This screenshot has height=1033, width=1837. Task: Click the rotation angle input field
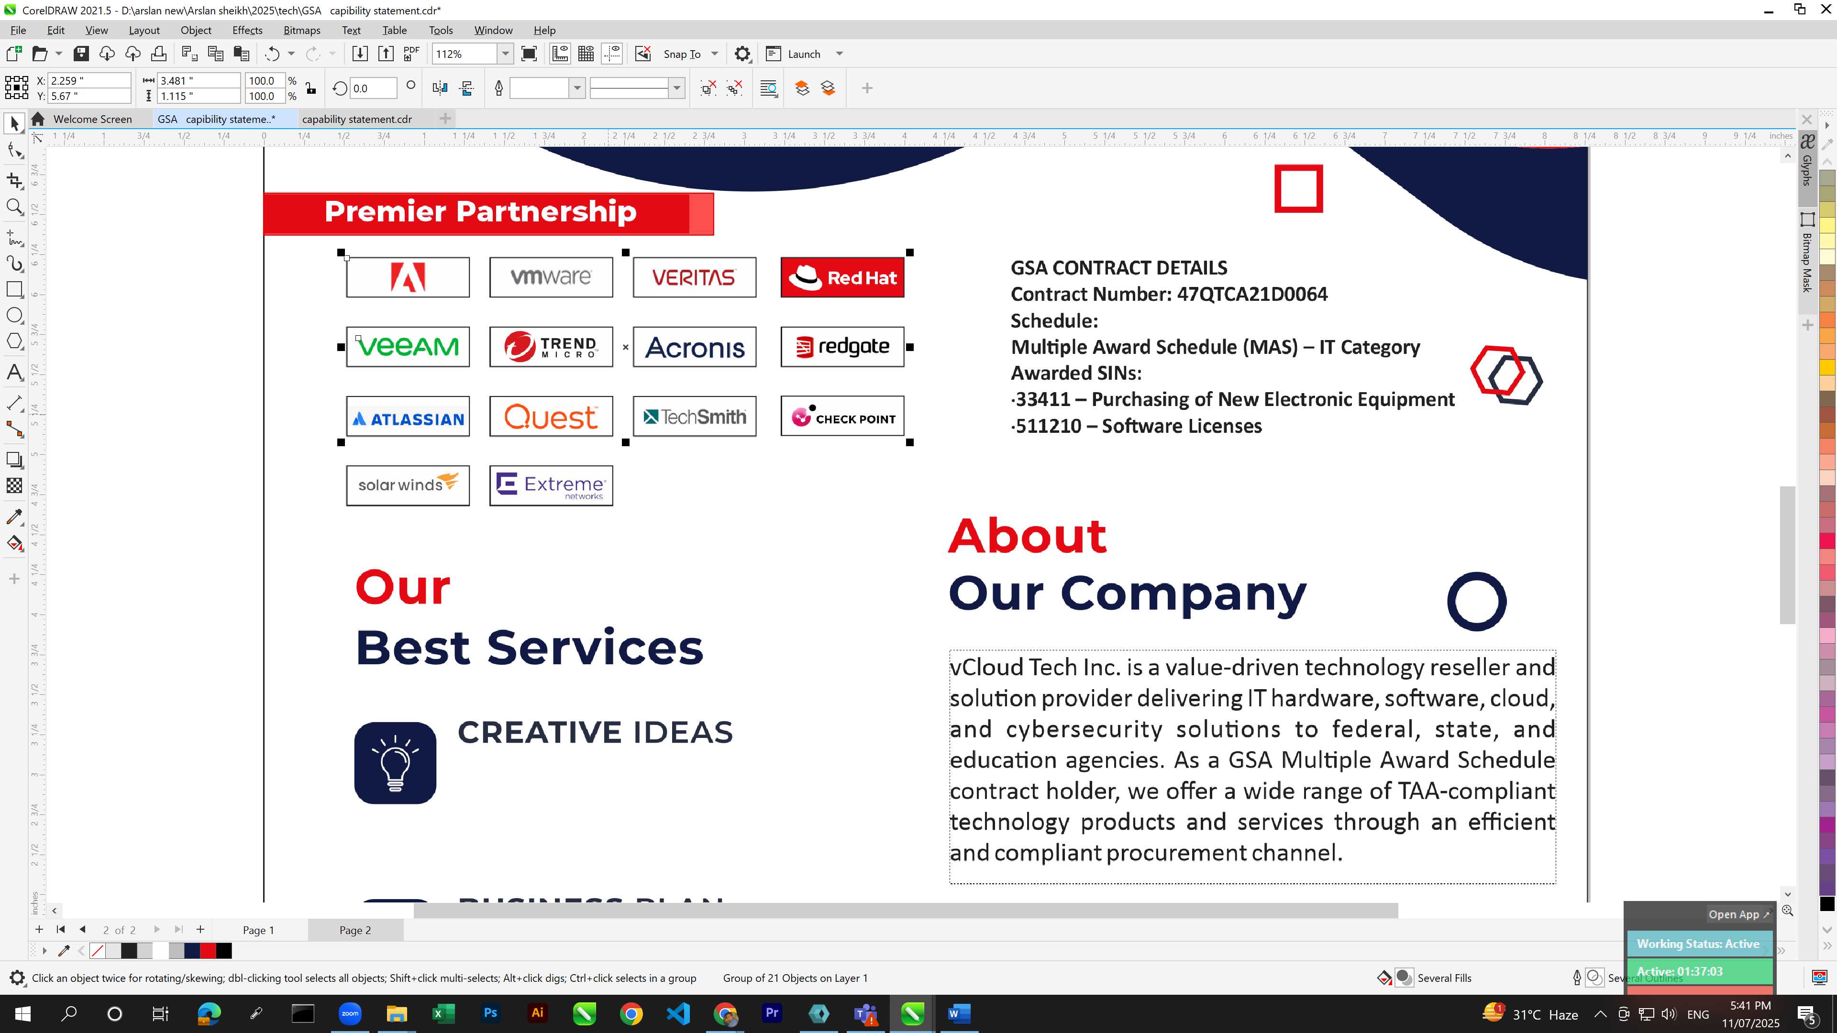click(x=373, y=88)
